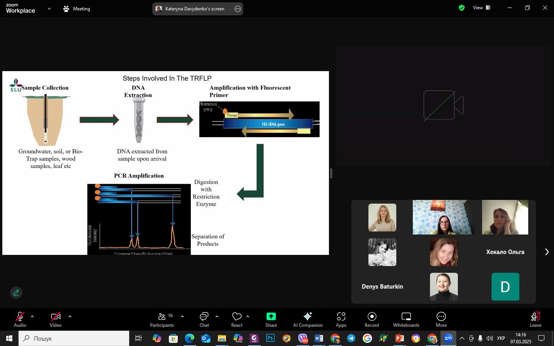Image resolution: width=554 pixels, height=346 pixels.
Task: Start recording with Record button
Action: click(372, 319)
